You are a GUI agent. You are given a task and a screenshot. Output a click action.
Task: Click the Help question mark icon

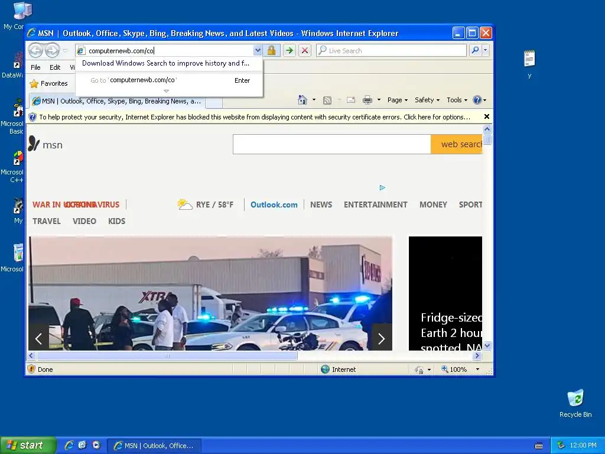click(x=477, y=100)
